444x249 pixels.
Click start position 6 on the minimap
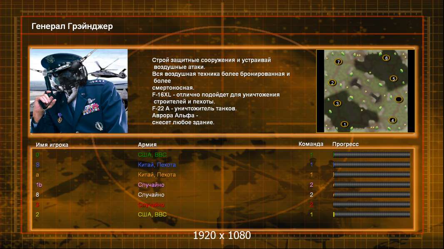point(386,58)
